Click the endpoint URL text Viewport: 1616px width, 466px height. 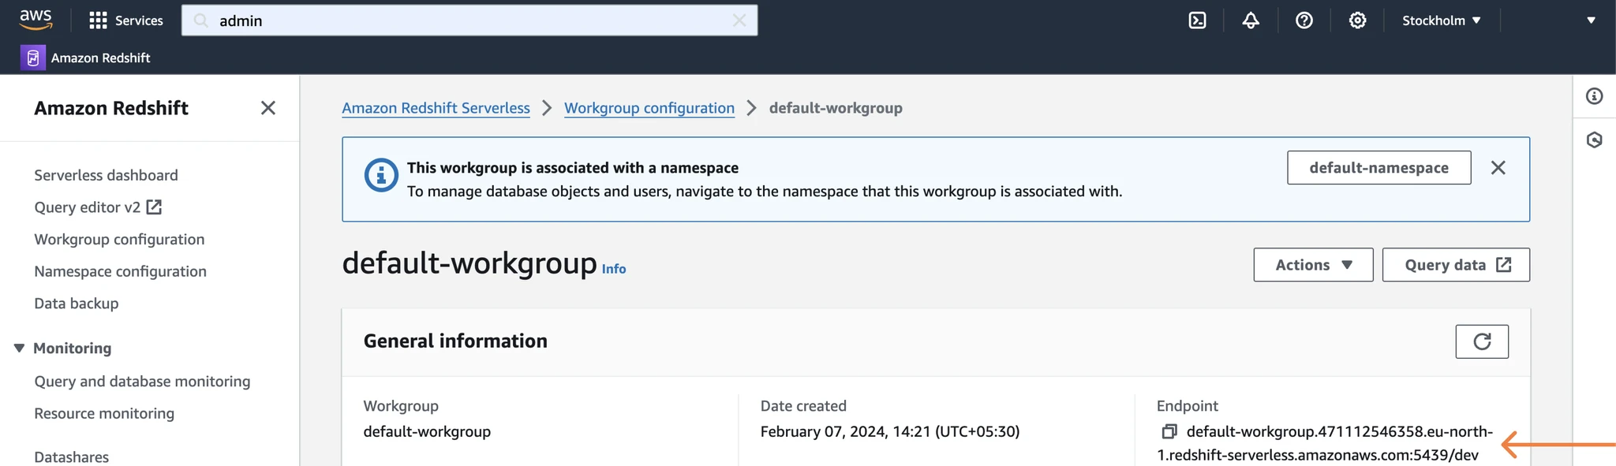[1326, 443]
